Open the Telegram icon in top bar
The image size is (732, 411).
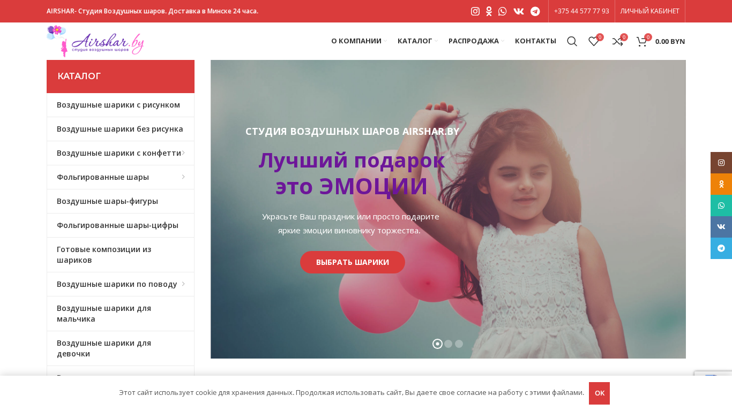(535, 11)
